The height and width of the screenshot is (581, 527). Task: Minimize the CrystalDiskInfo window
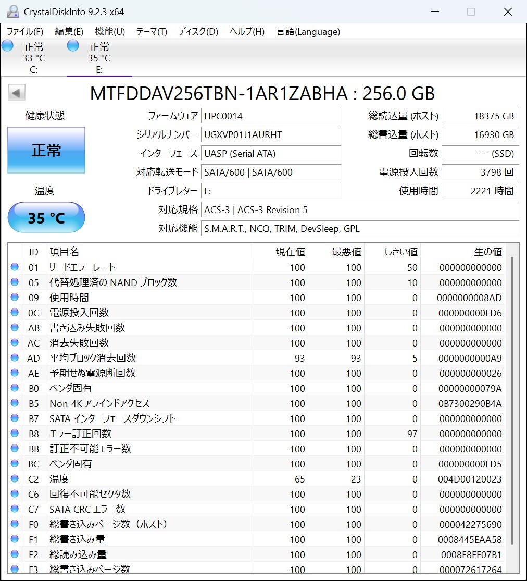point(435,12)
